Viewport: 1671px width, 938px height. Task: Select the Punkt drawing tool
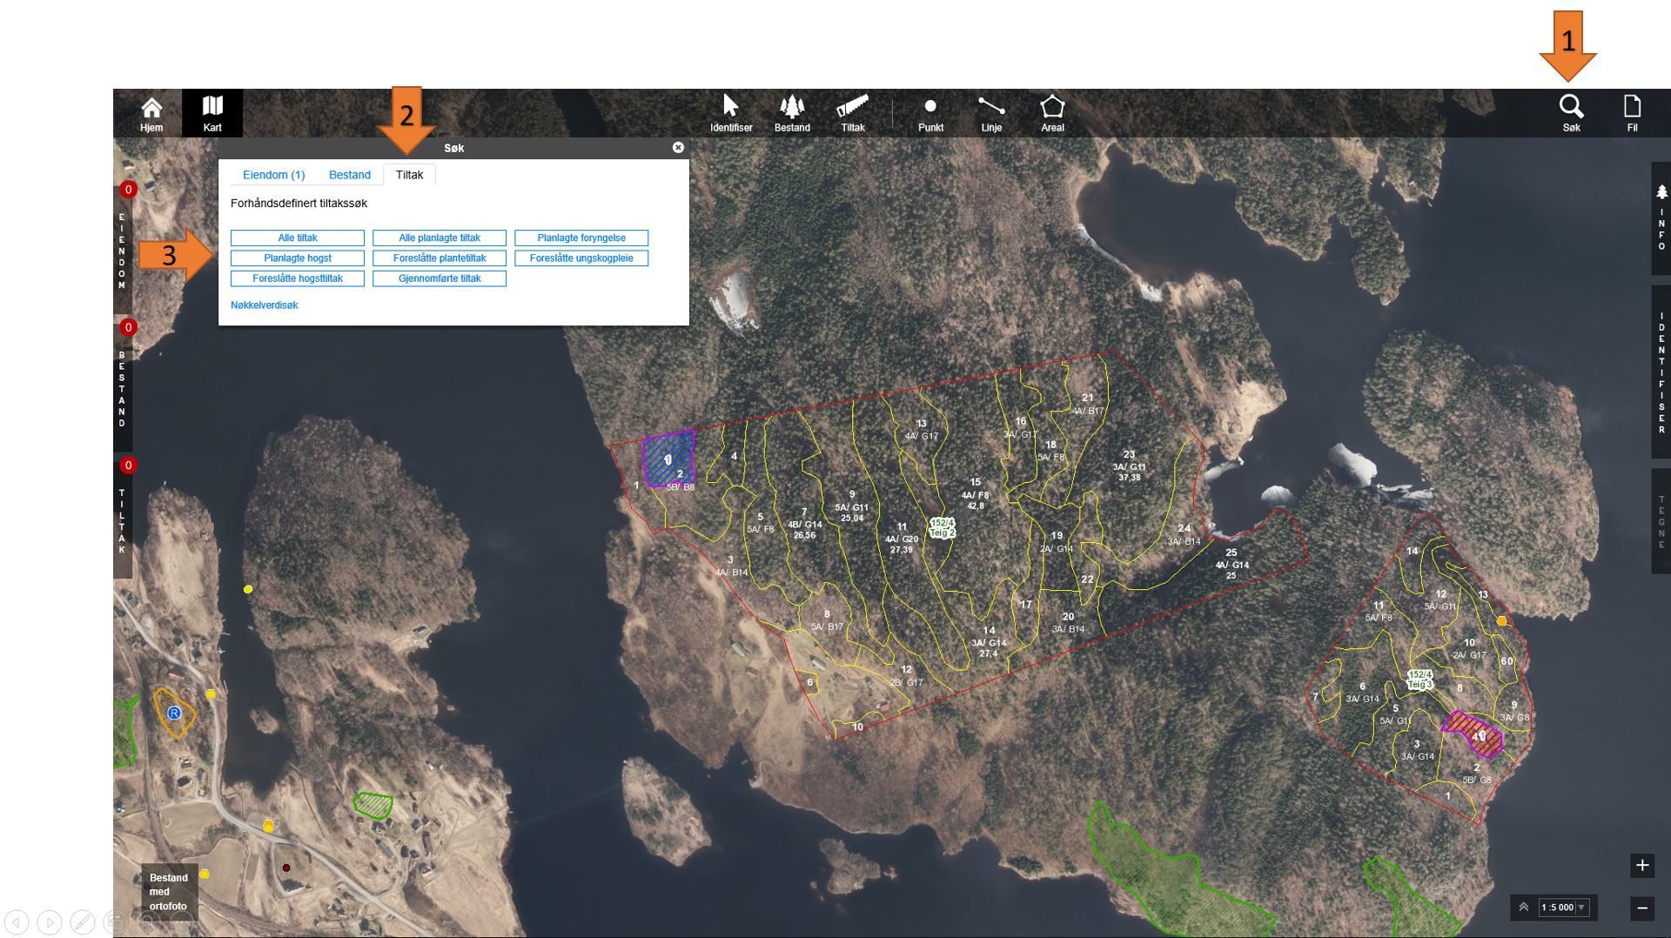click(x=930, y=113)
